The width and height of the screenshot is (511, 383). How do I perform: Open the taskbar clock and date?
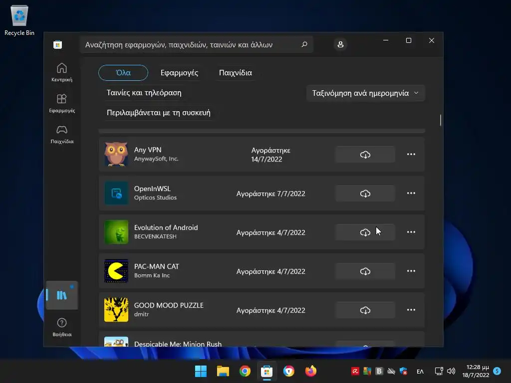coord(476,371)
